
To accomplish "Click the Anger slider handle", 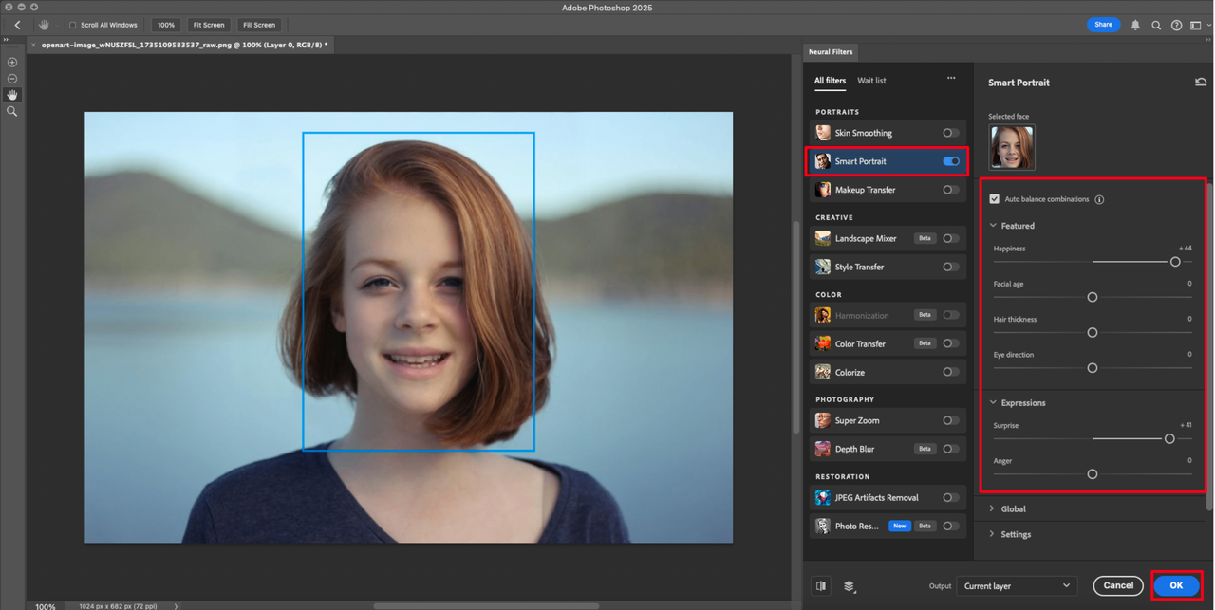I will [1093, 474].
